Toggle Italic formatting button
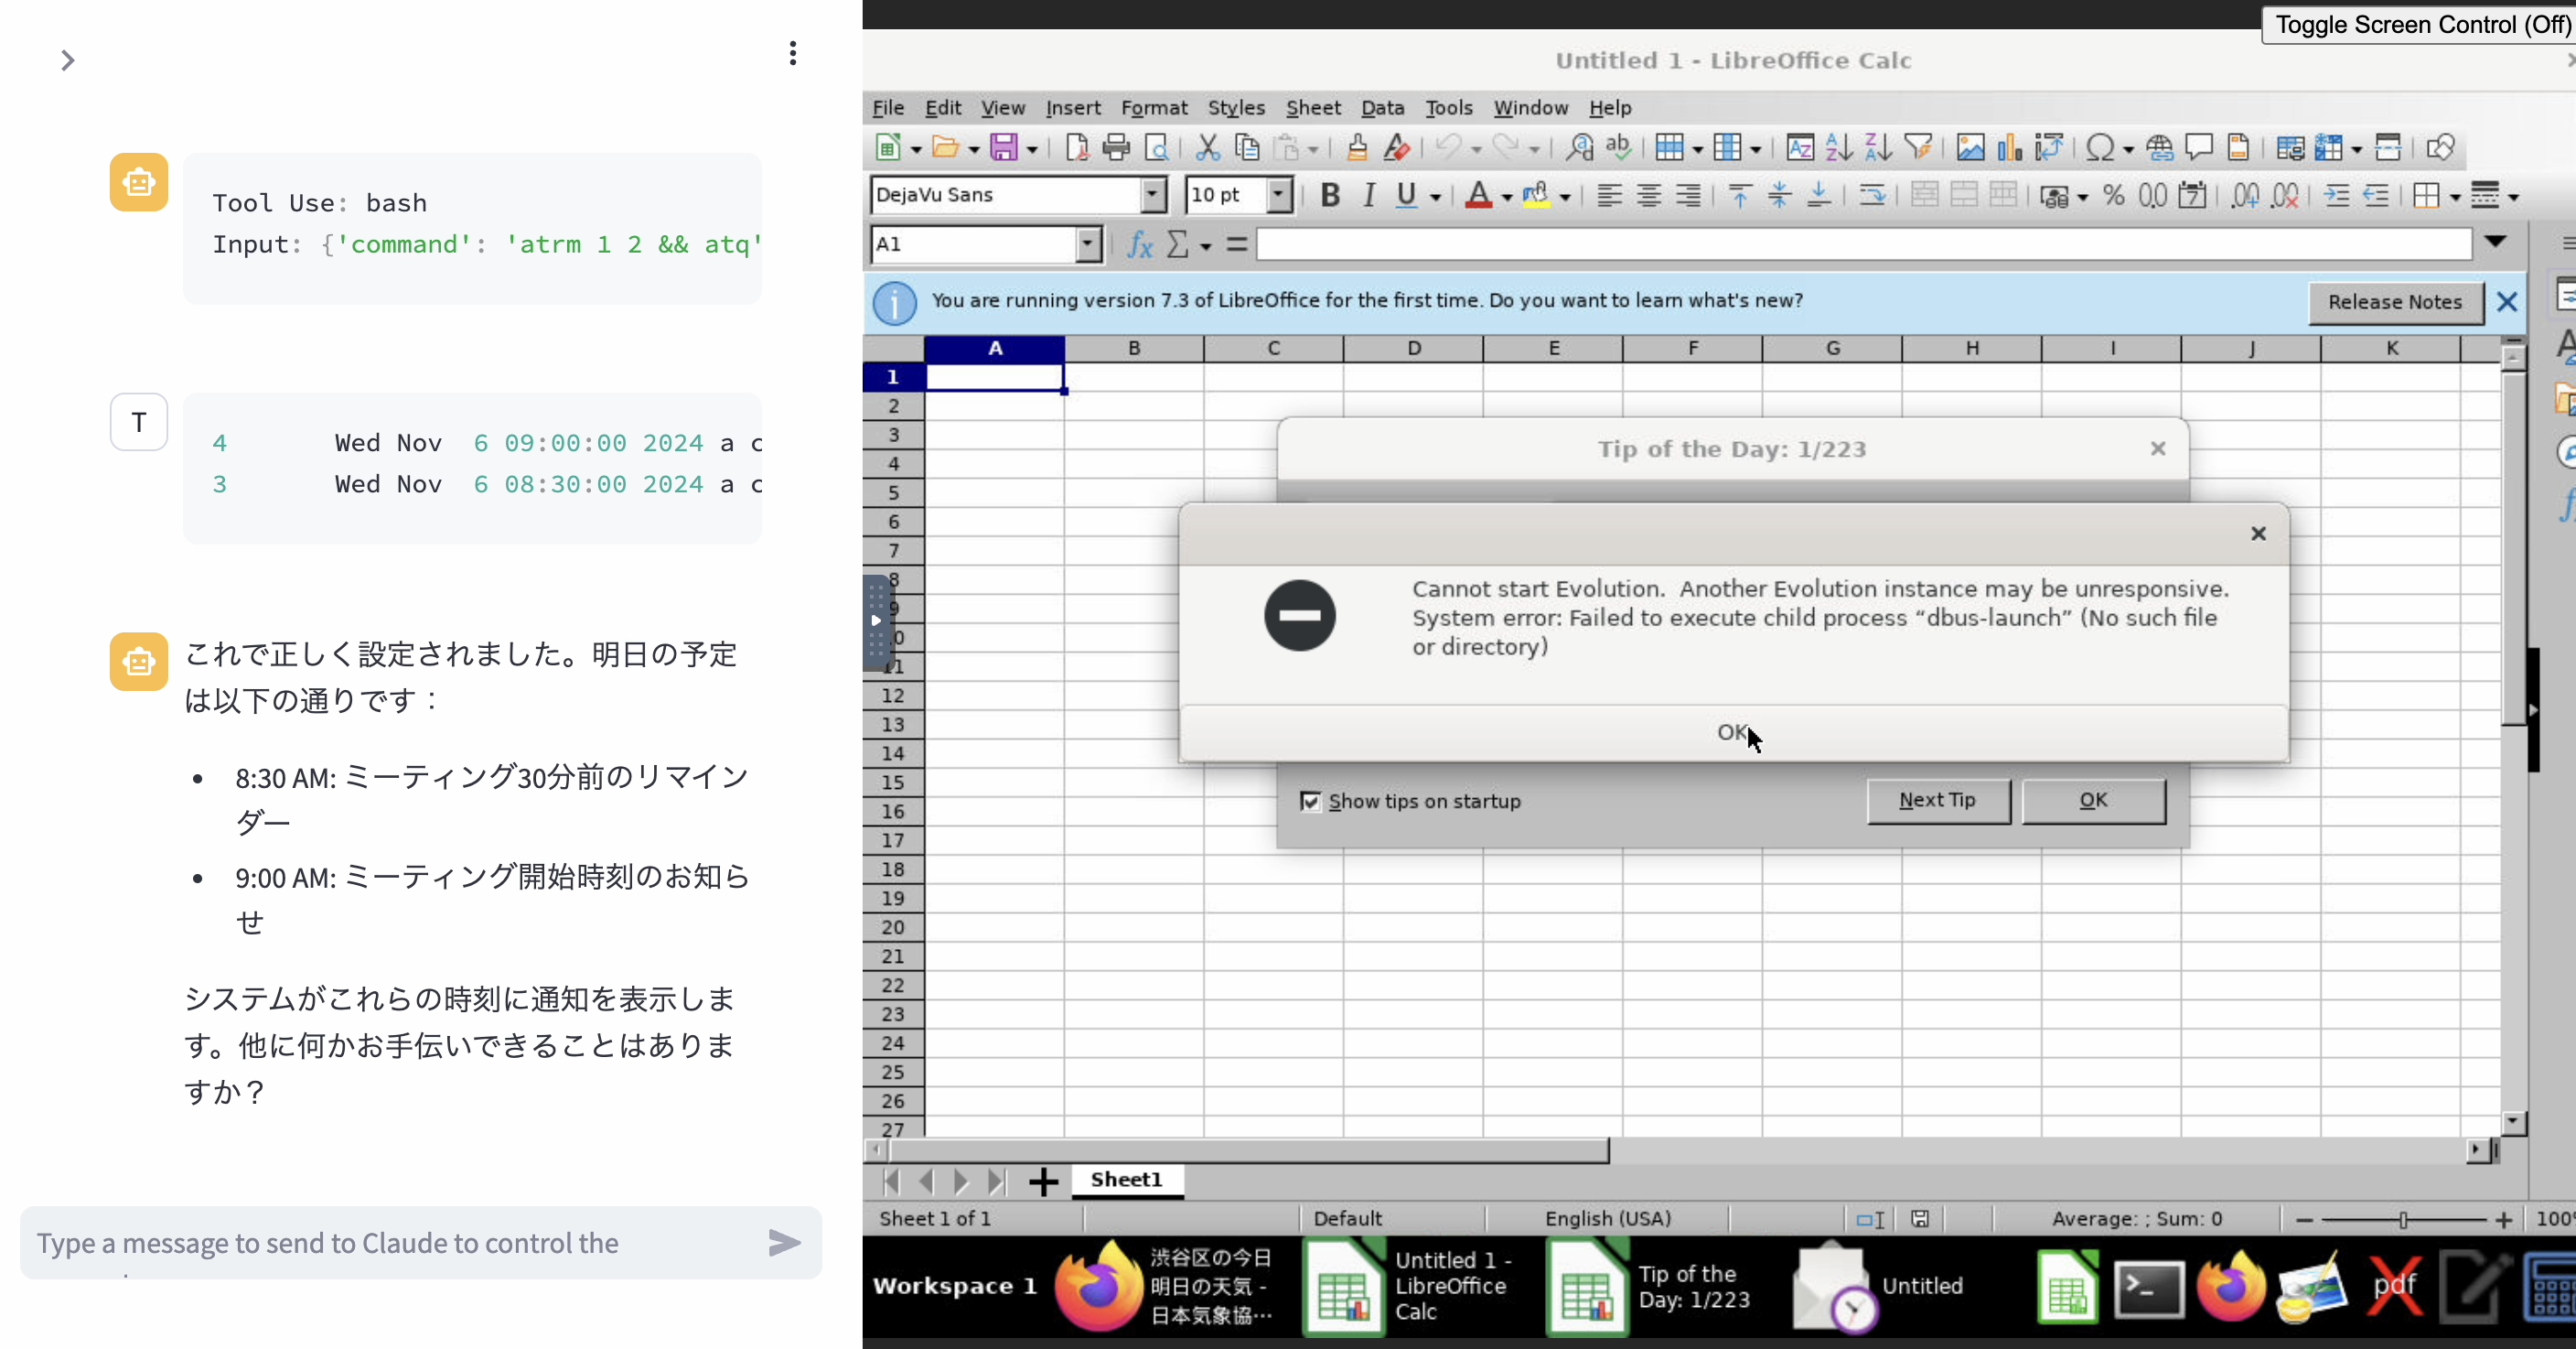 (1368, 196)
